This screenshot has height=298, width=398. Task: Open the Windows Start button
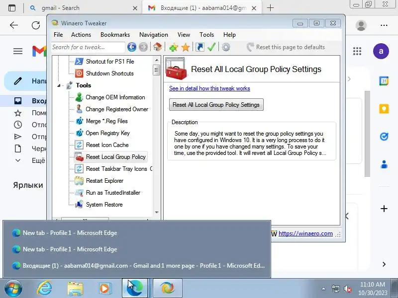click(13, 288)
